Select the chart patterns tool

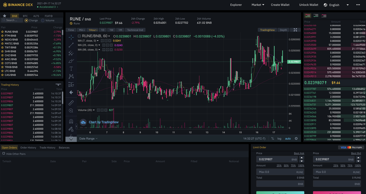pyautogui.click(x=71, y=77)
